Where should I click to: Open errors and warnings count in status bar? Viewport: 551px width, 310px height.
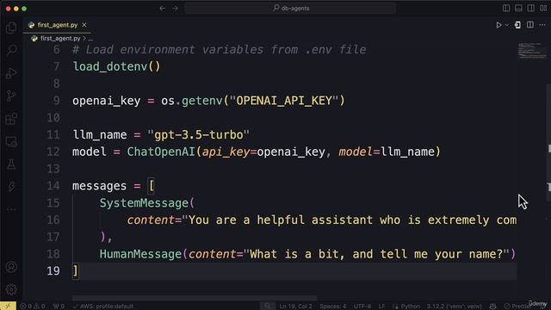pos(33,307)
